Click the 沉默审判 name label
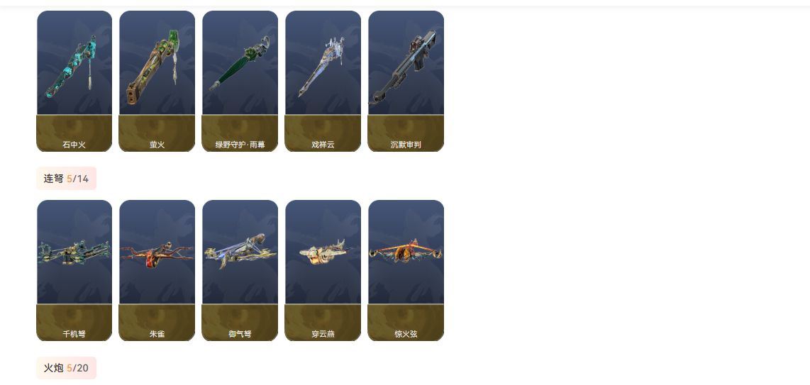Viewport: 810px width, 385px height. pyautogui.click(x=406, y=145)
